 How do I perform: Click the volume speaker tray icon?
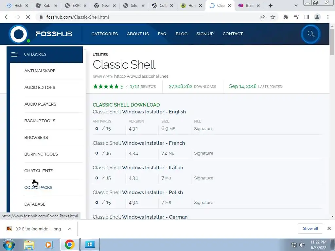[x=302, y=245]
